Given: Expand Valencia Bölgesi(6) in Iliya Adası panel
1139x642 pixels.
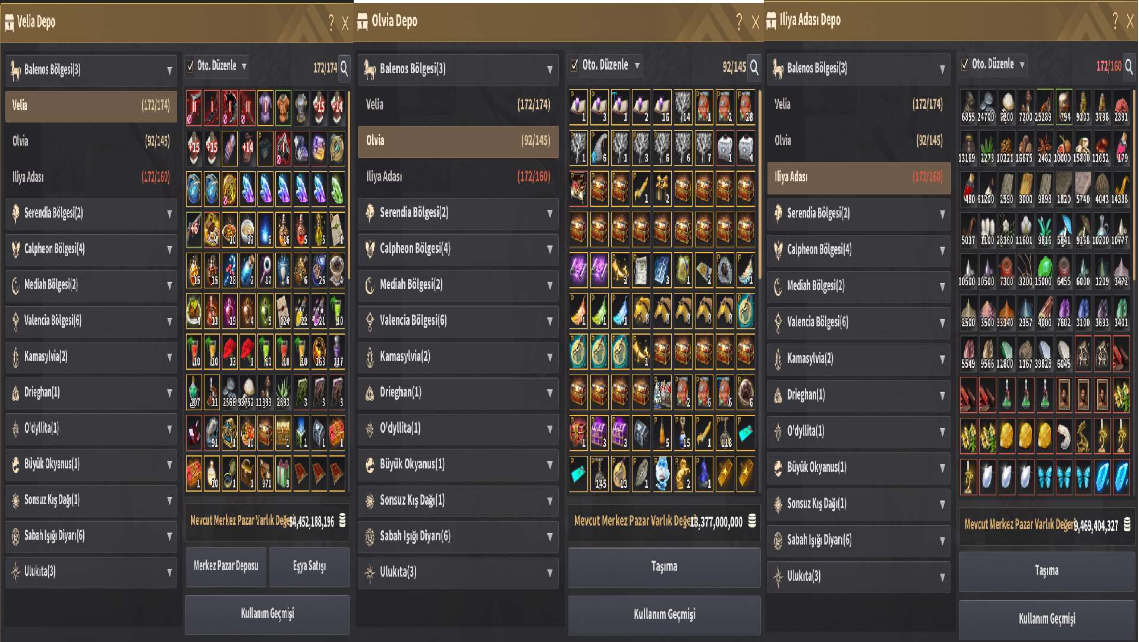Looking at the screenshot, I should [x=859, y=322].
